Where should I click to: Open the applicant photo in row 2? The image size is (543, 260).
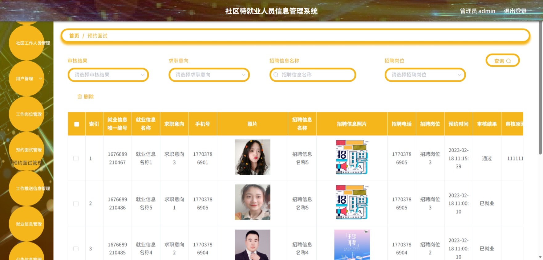253,202
